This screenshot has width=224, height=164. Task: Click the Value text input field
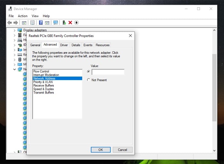tap(108, 72)
